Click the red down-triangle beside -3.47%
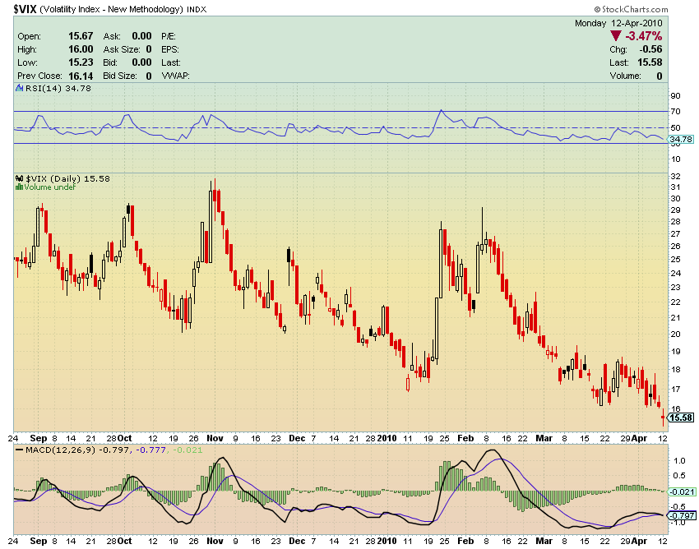This screenshot has width=699, height=549. 616,36
